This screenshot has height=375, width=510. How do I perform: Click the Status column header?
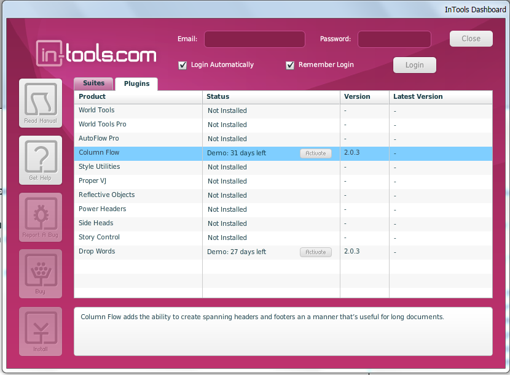271,97
